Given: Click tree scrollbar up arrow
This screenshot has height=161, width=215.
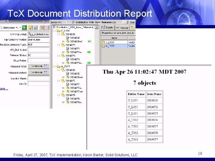Looking at the screenshot, I should click(x=96, y=27).
